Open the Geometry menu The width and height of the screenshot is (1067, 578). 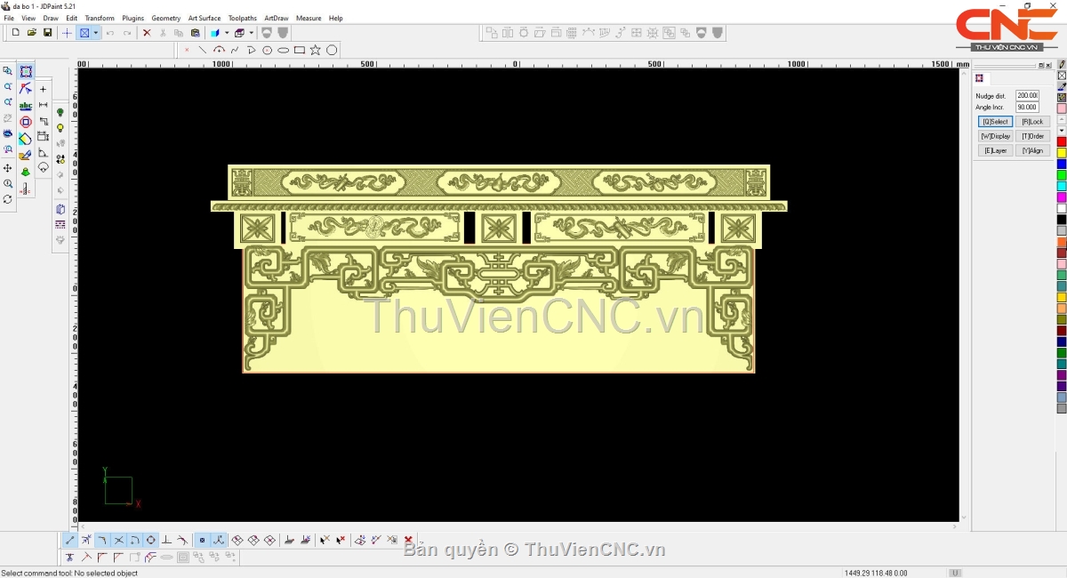165,18
